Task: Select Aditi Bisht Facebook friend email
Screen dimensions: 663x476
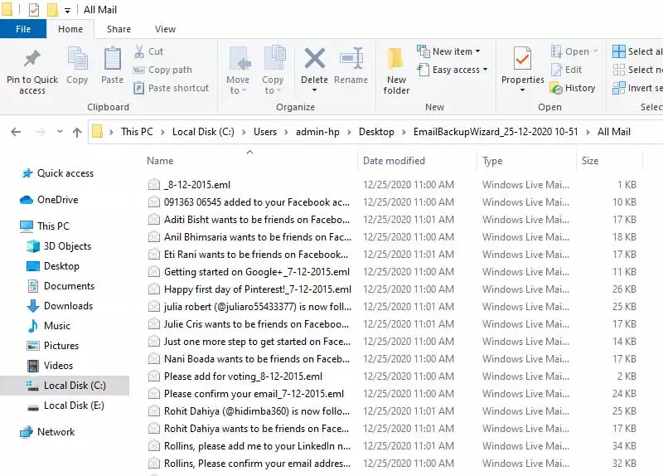Action: pyautogui.click(x=249, y=219)
